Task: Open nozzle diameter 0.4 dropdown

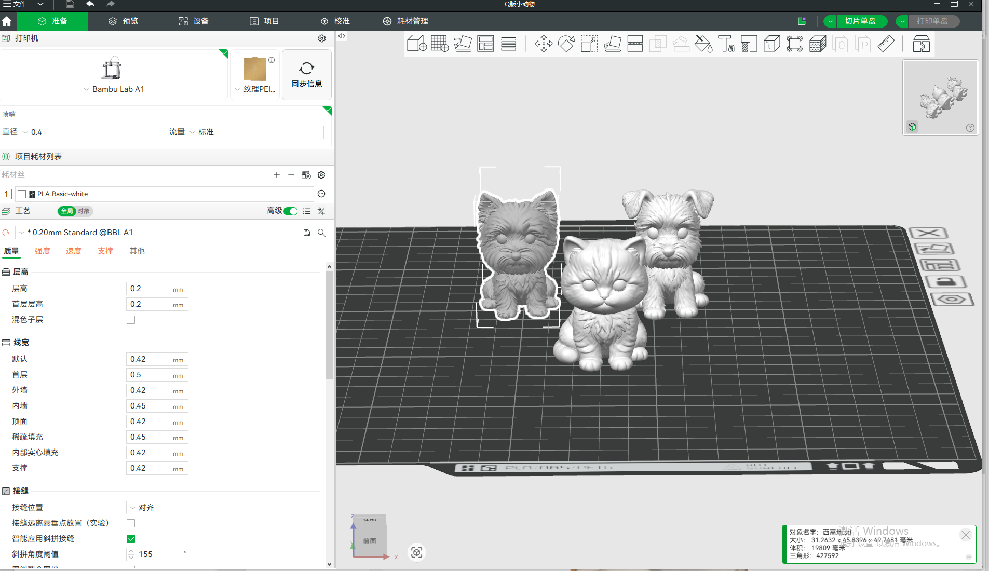Action: coord(92,132)
